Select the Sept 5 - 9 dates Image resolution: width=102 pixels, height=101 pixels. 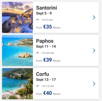tap(44, 13)
